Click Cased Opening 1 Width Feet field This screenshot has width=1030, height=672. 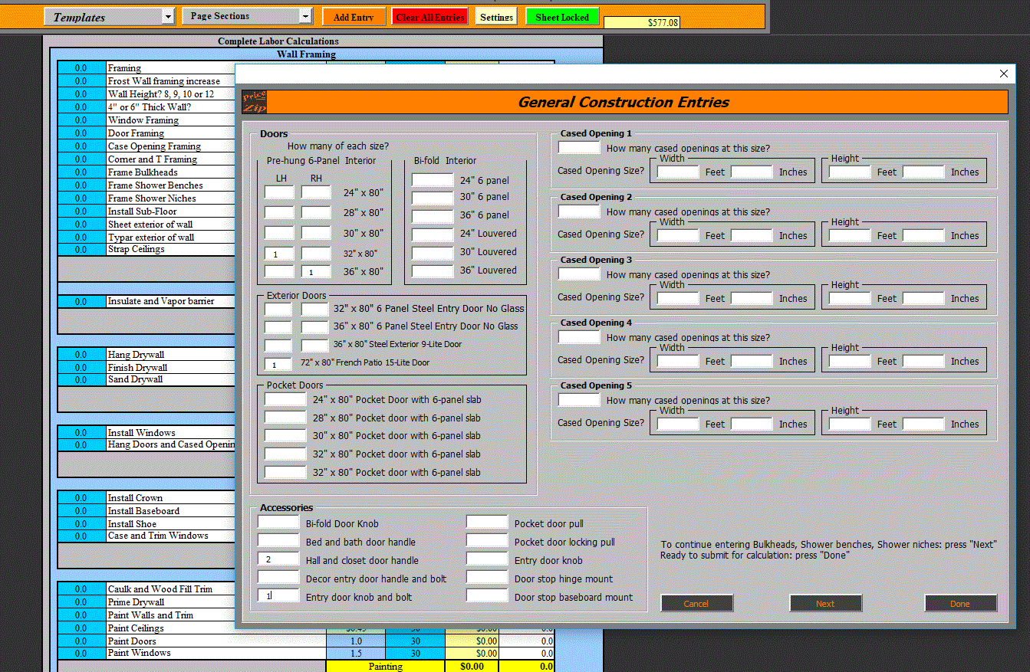(678, 172)
